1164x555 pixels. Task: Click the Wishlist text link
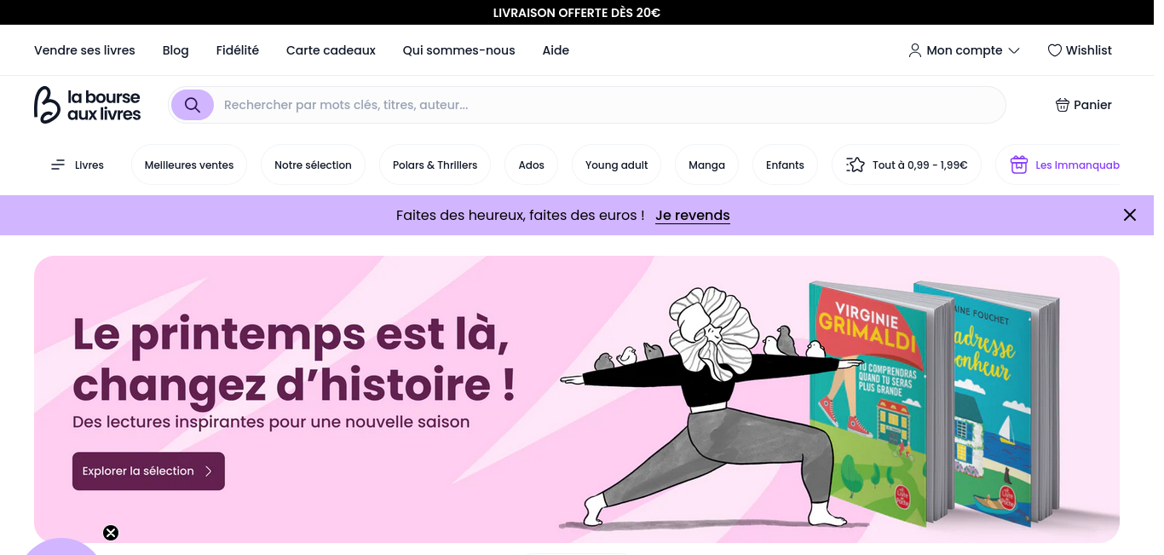pyautogui.click(x=1088, y=50)
